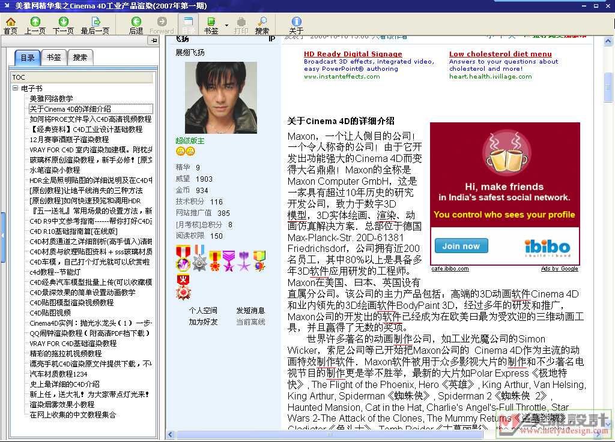The height and width of the screenshot is (442, 615).
Task: Open 渲染烟雾效果小教程 entry
Action: click(x=62, y=404)
